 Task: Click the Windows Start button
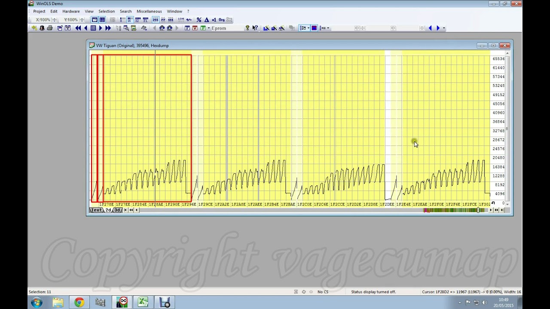[37, 302]
